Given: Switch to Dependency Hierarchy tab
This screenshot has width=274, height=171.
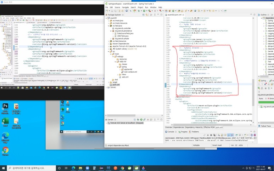Looking at the screenshot, I should pyautogui.click(x=194, y=127).
